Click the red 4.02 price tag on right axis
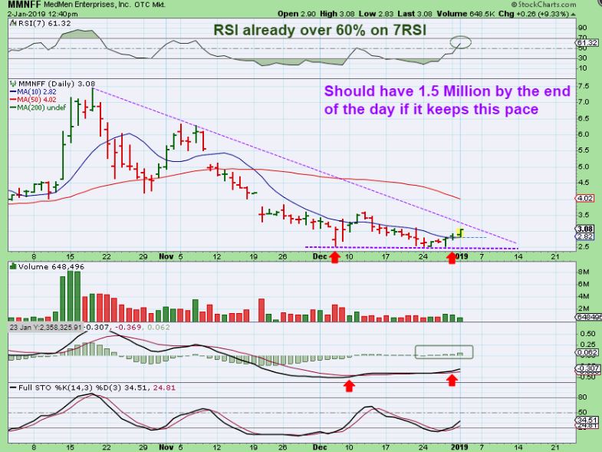The image size is (602, 452). (x=585, y=198)
